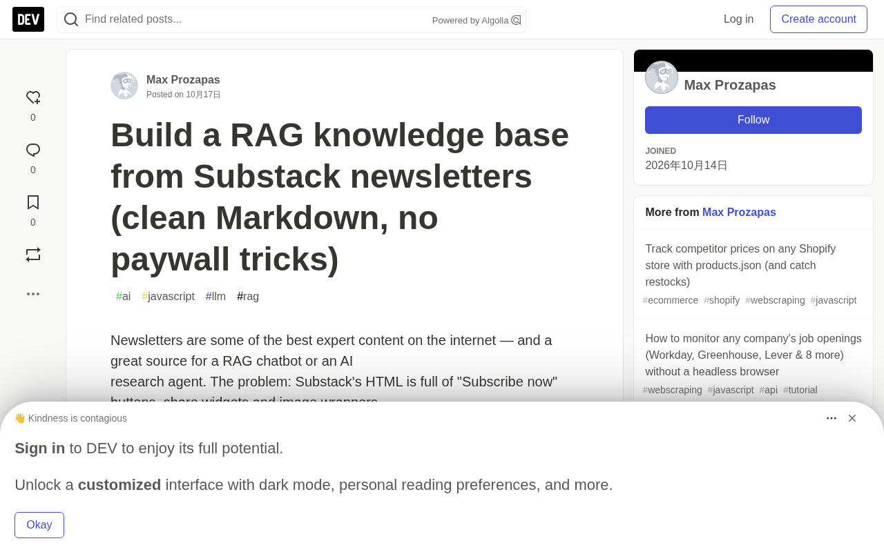The height and width of the screenshot is (552, 884).
Task: Open the #llm tag
Action: (215, 297)
